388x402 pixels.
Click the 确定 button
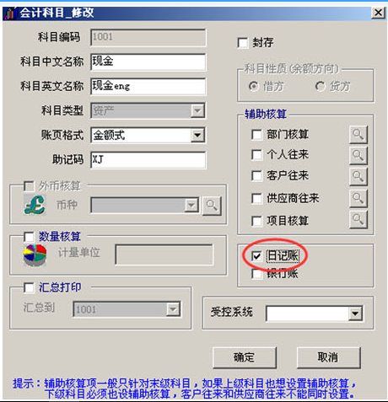[x=245, y=357]
